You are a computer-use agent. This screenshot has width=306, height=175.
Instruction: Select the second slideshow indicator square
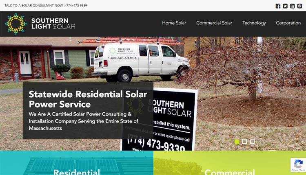244,142
